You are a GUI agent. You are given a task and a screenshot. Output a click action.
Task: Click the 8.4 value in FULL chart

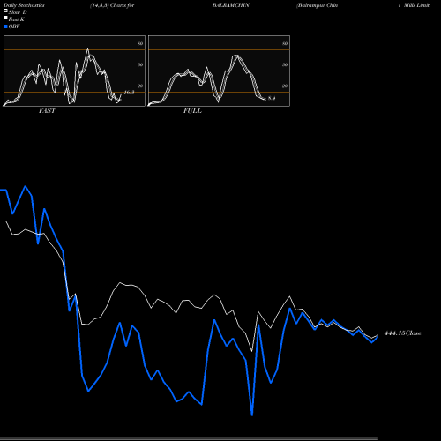[272, 98]
